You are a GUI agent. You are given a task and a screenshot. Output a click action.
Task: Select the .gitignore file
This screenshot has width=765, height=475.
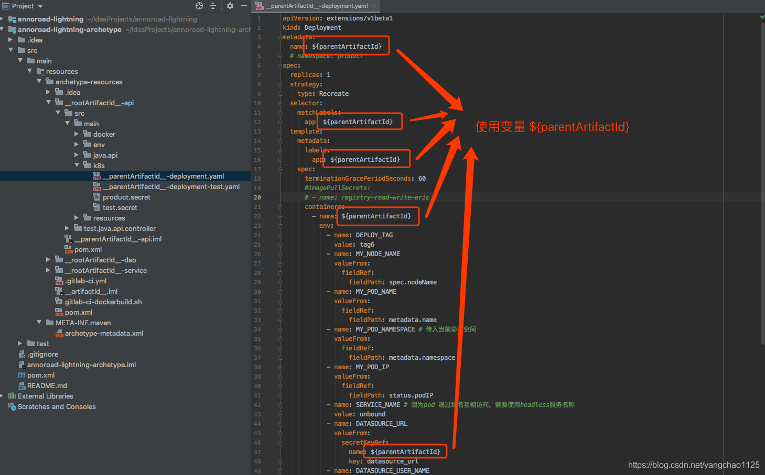42,354
